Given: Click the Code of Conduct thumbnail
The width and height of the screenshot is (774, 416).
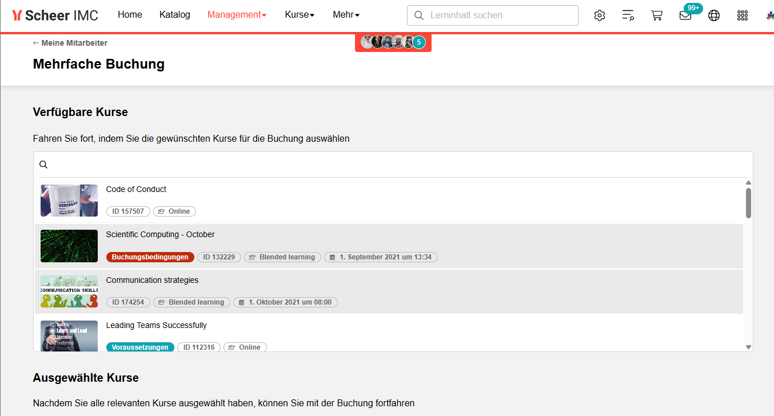Looking at the screenshot, I should (x=69, y=201).
